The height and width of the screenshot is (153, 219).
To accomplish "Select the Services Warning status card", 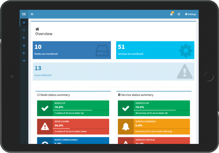I will pos(154,126).
